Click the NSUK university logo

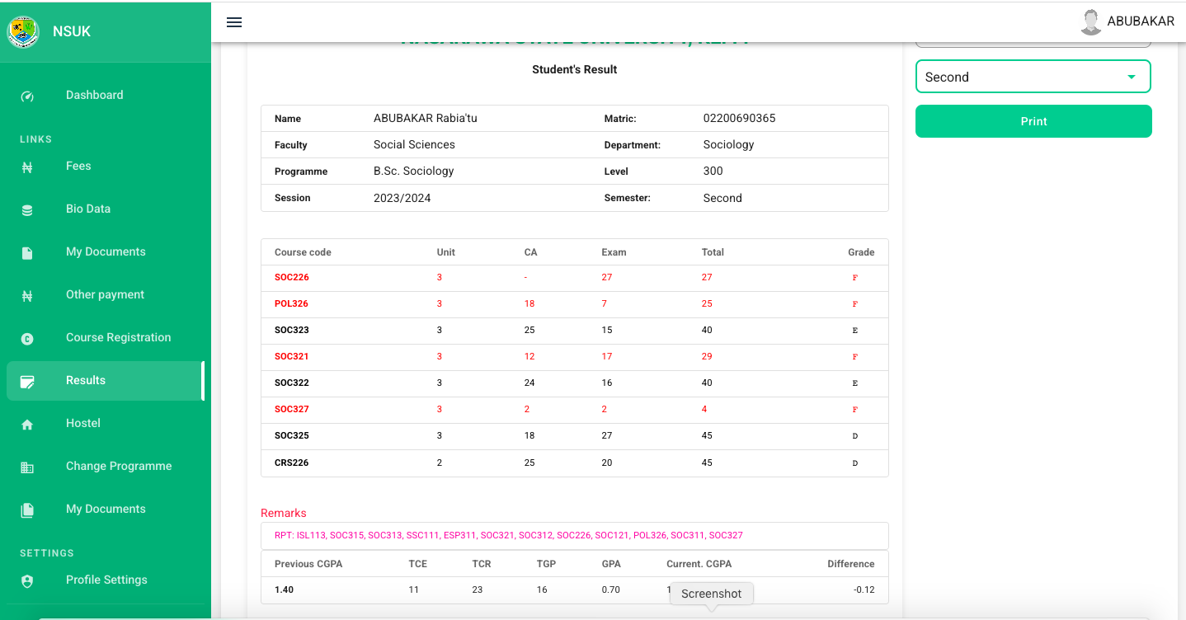pyautogui.click(x=23, y=31)
